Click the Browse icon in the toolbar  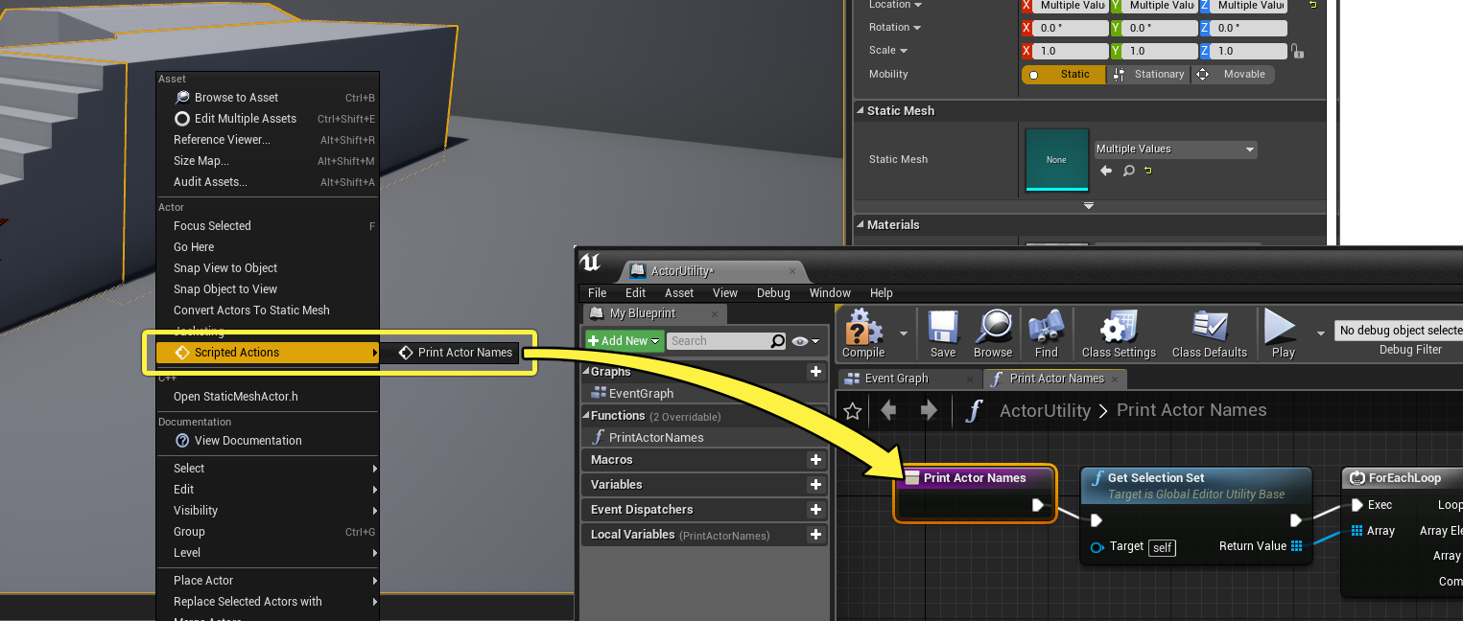992,333
